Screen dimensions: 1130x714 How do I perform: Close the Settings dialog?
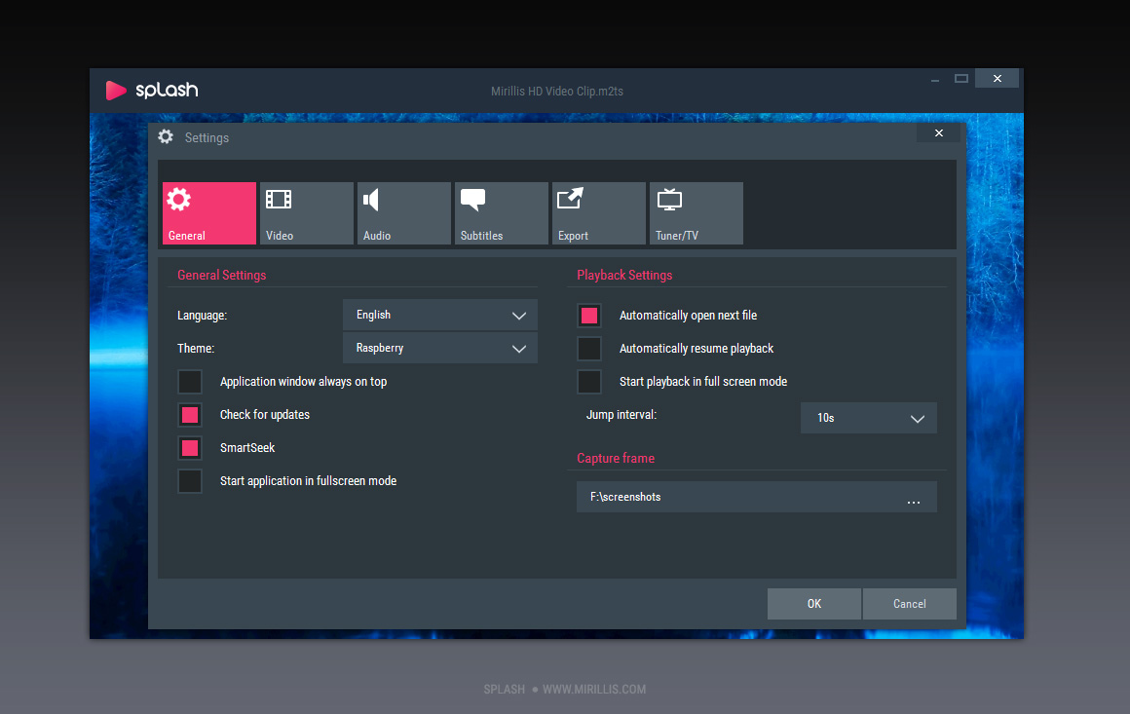coord(938,132)
